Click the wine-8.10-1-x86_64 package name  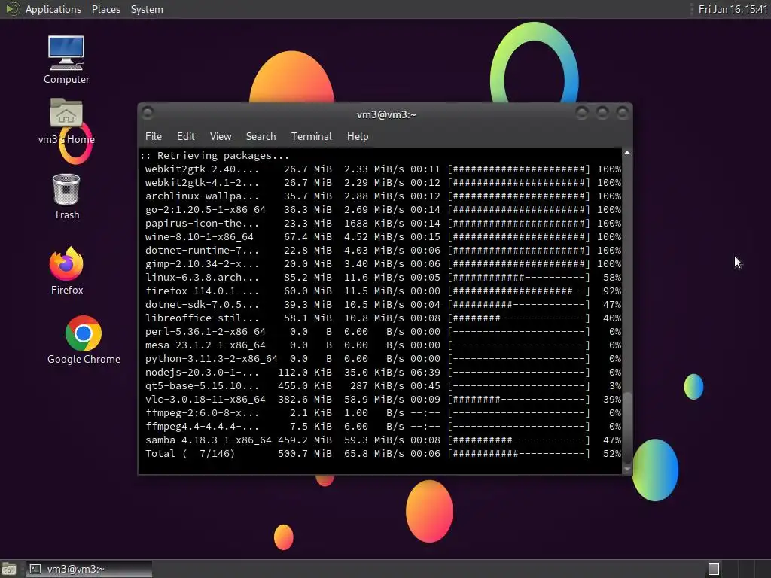click(199, 237)
